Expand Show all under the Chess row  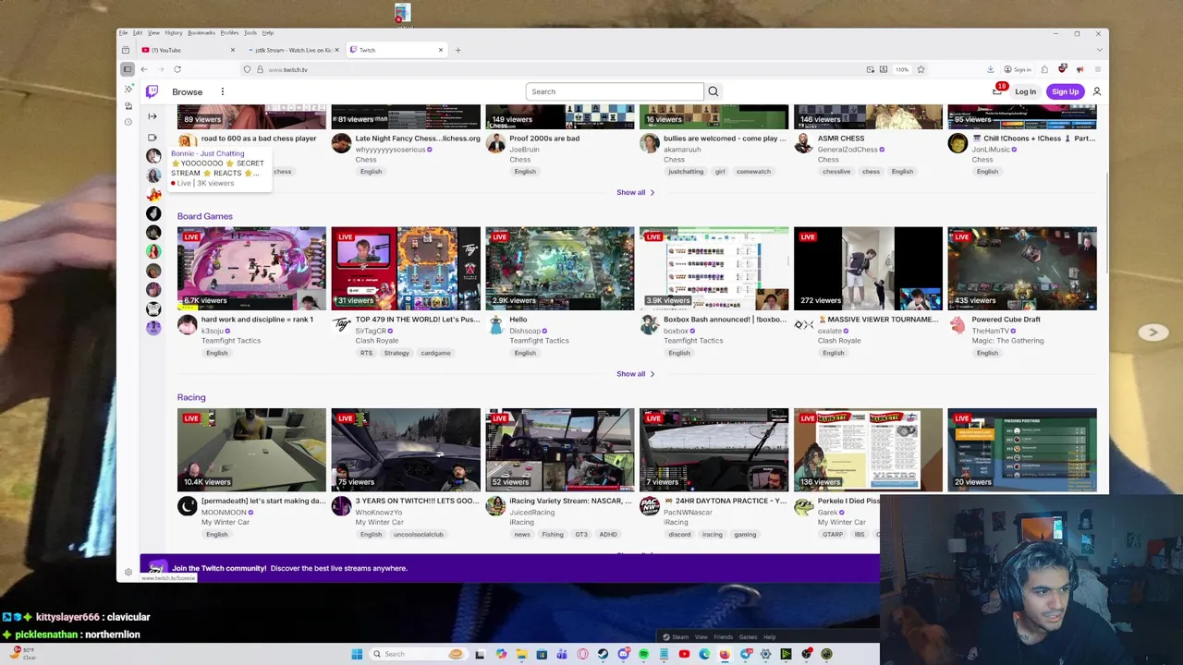click(x=635, y=192)
